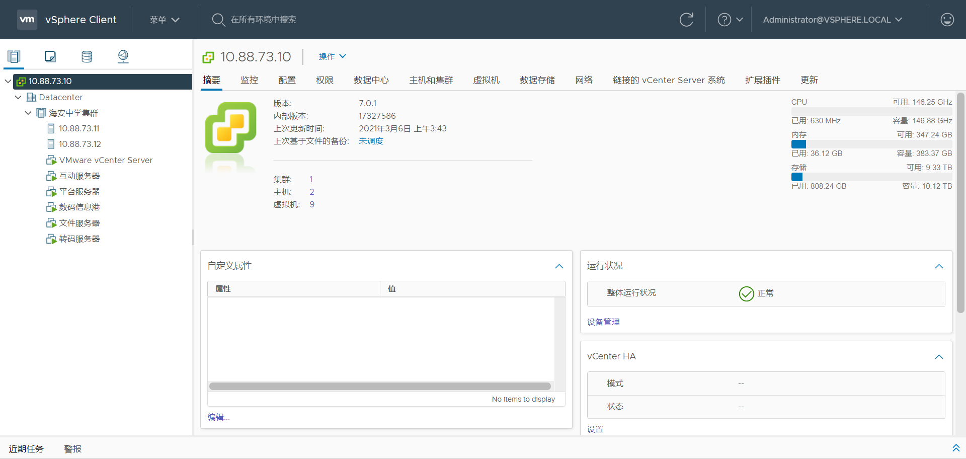Click the vm logo in header
The height and width of the screenshot is (459, 966).
pyautogui.click(x=27, y=20)
